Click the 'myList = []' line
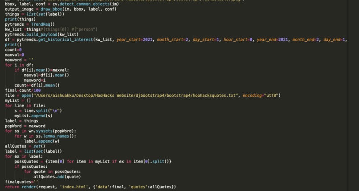 coord(18,100)
